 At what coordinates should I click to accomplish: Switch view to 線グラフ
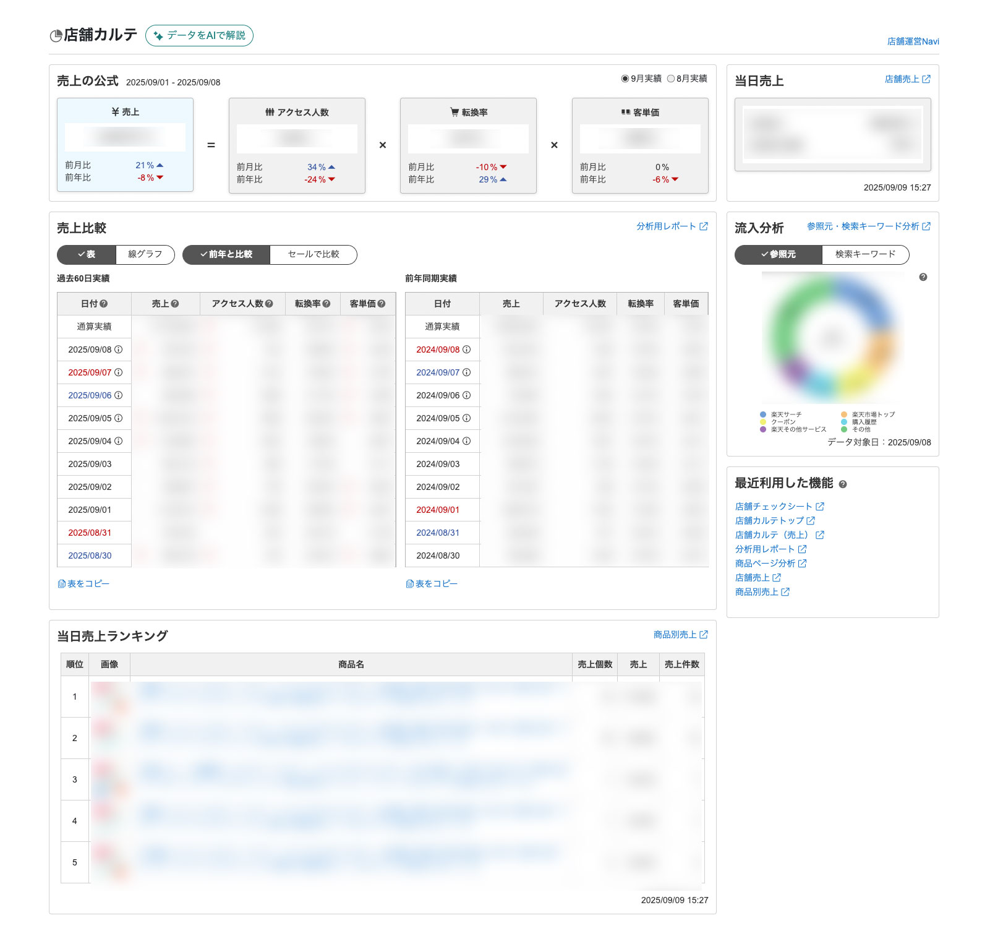pos(145,254)
